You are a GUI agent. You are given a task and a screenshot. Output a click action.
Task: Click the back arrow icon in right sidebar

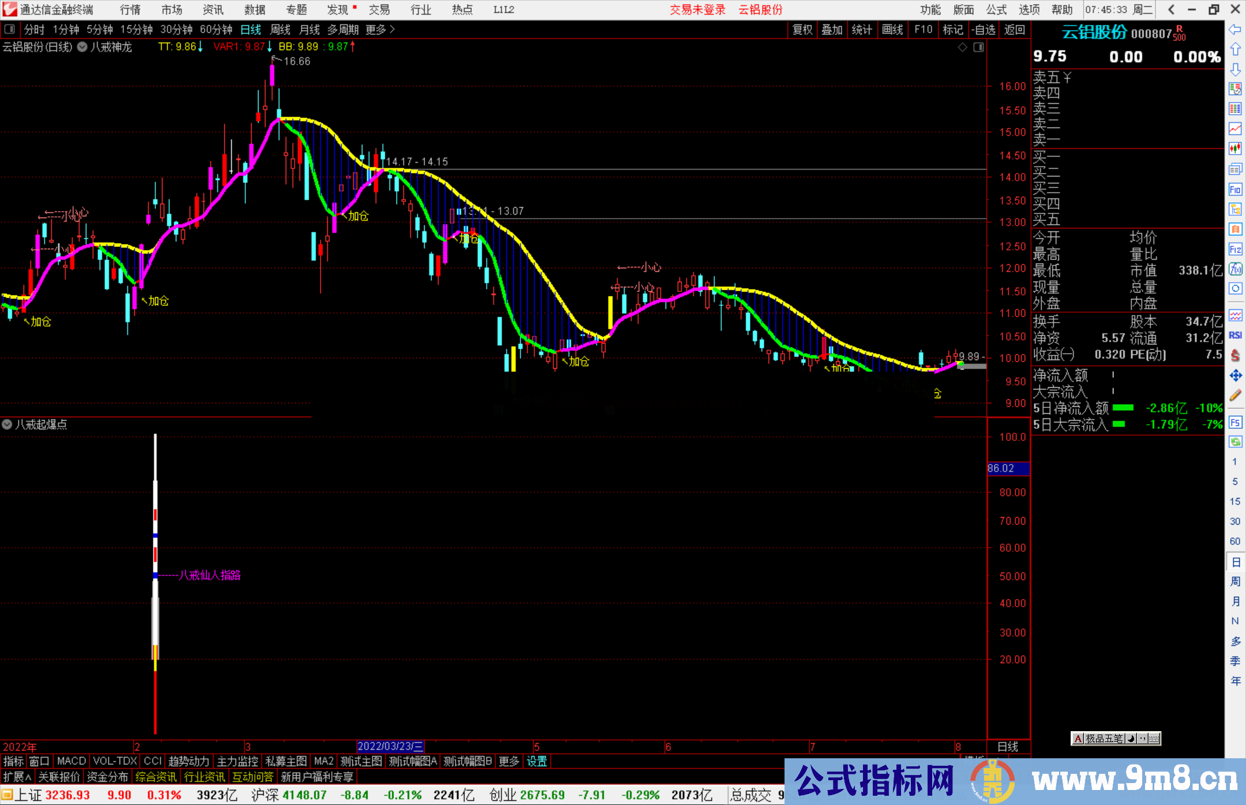(x=1235, y=29)
